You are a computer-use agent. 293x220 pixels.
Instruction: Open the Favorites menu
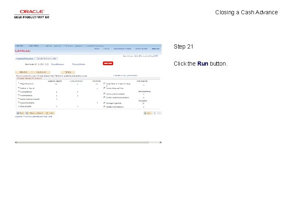pos(20,46)
